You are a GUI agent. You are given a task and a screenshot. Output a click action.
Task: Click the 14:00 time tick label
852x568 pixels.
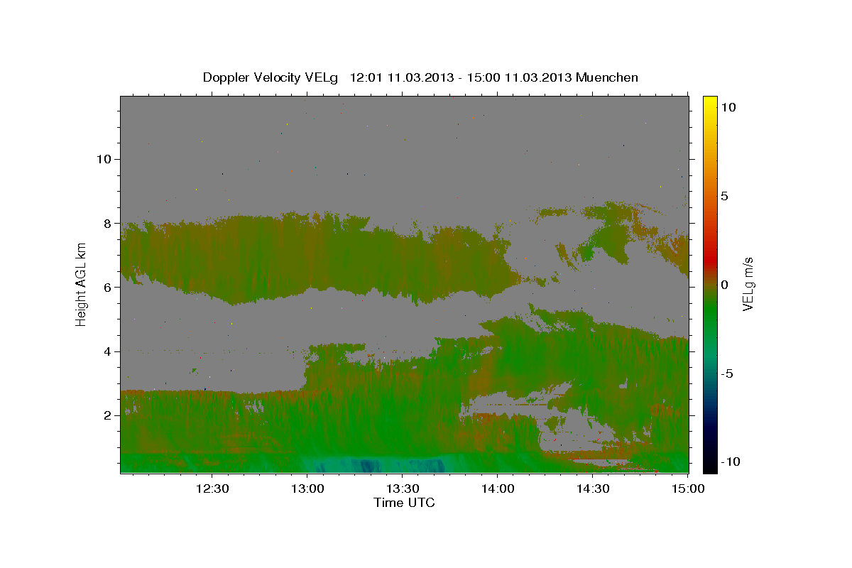[497, 489]
